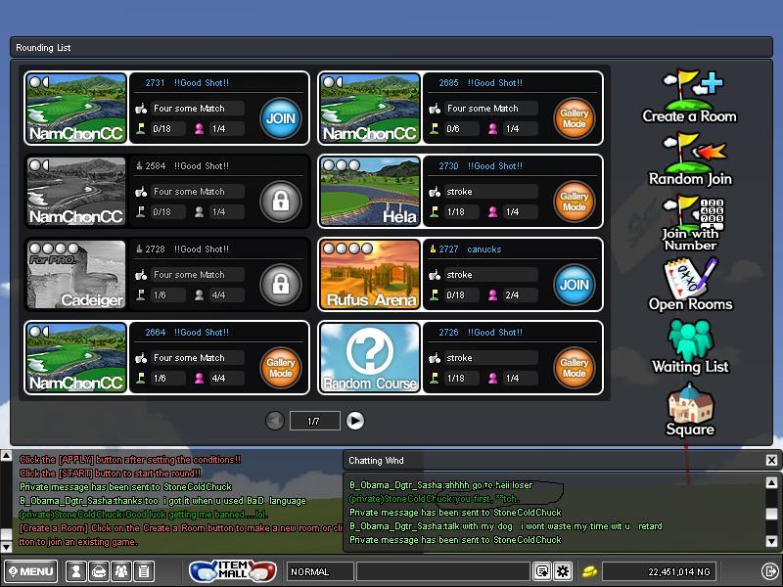Go to the Square
Screen dimensions: 783x587
pos(690,410)
